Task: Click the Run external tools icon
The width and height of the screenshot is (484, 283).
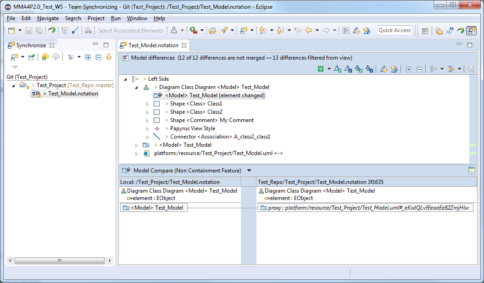Action: 194,30
